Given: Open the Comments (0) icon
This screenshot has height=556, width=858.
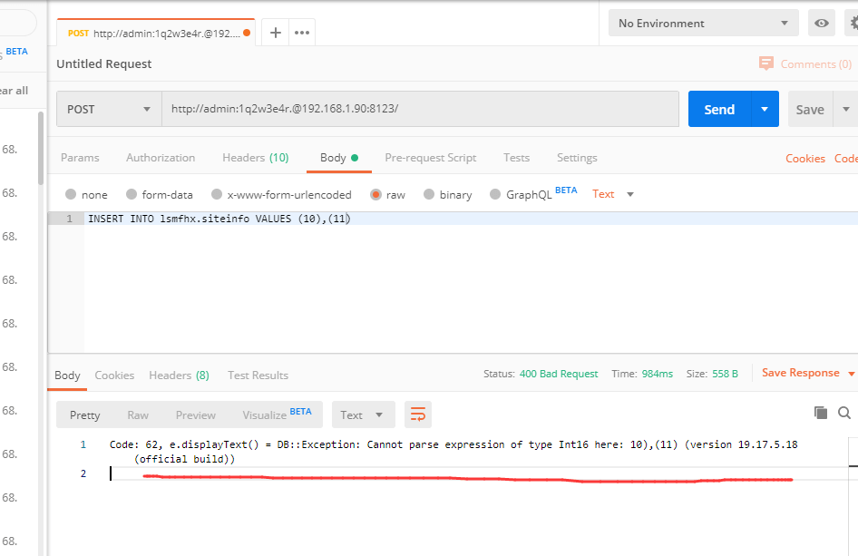Looking at the screenshot, I should pos(767,63).
